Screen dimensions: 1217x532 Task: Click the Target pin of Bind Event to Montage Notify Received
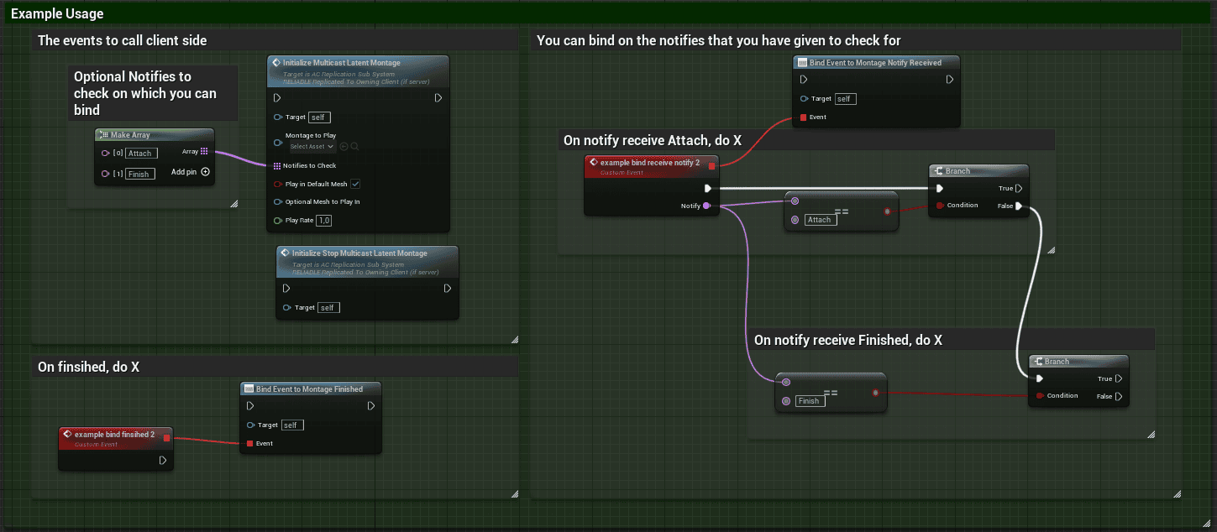pos(805,98)
